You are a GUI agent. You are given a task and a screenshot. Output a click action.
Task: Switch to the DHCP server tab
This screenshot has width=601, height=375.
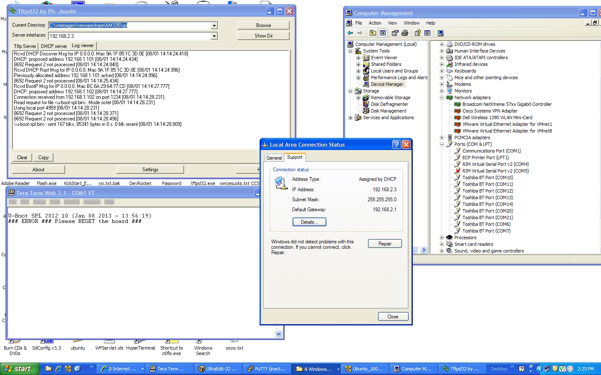coord(54,46)
